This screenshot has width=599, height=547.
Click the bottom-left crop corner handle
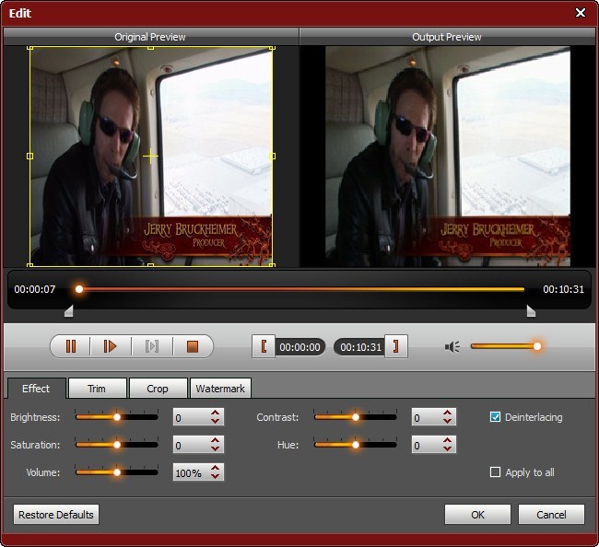(x=30, y=264)
